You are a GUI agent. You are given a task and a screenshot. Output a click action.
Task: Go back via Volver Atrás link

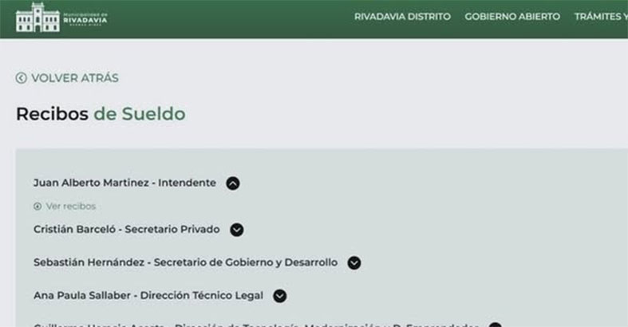[74, 78]
